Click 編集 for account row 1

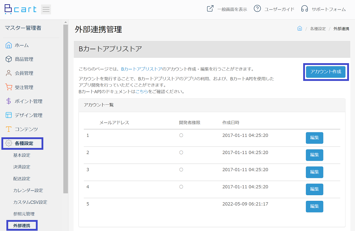(315, 138)
